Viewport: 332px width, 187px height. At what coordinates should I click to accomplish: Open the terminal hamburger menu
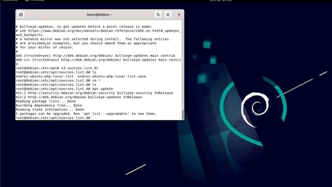point(168,15)
